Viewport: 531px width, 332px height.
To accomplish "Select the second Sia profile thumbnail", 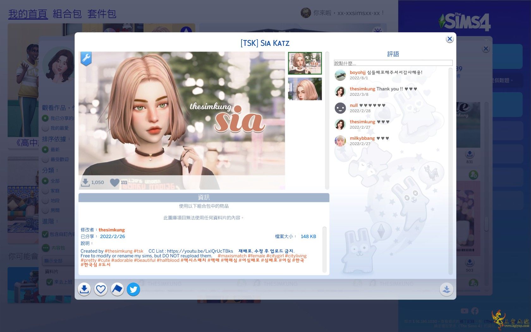I will pyautogui.click(x=305, y=89).
